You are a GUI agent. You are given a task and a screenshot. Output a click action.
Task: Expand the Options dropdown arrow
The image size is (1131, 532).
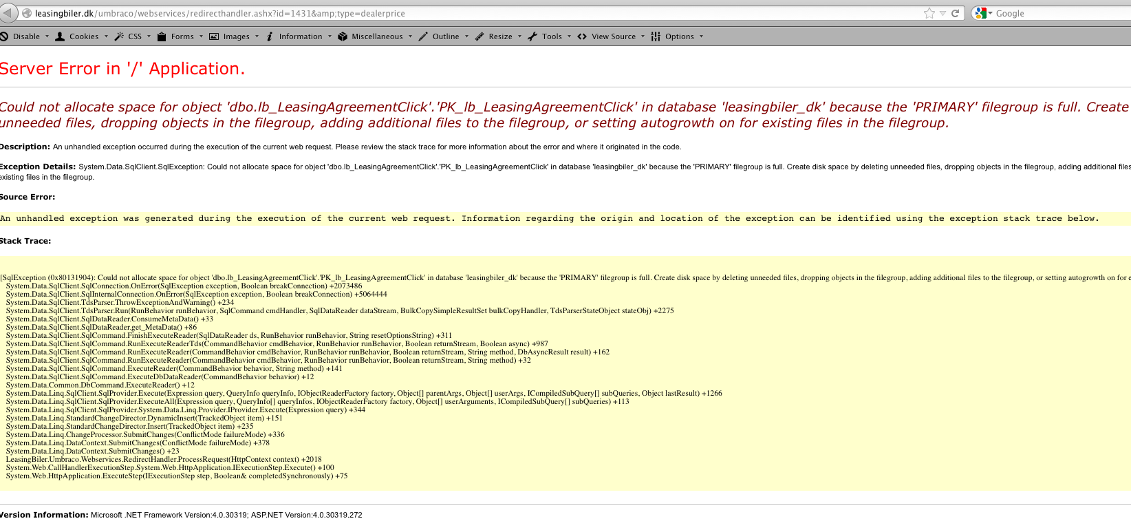coord(701,36)
